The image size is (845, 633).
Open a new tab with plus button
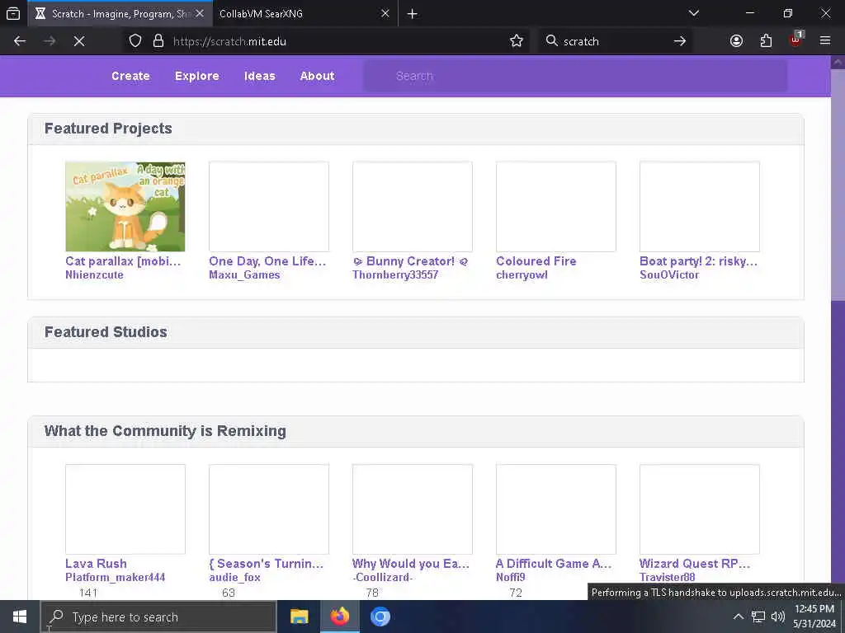413,13
